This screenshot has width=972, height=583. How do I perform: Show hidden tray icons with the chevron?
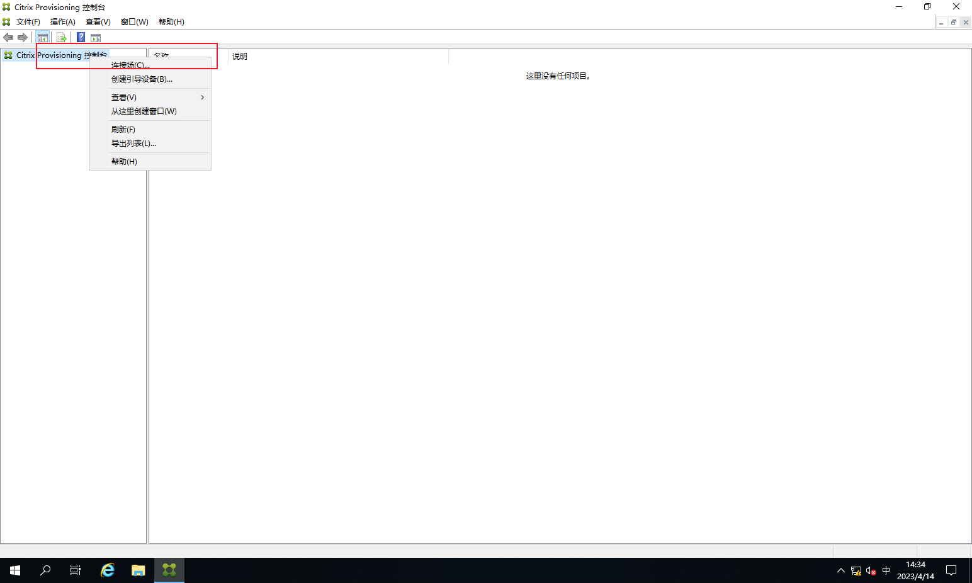point(841,571)
